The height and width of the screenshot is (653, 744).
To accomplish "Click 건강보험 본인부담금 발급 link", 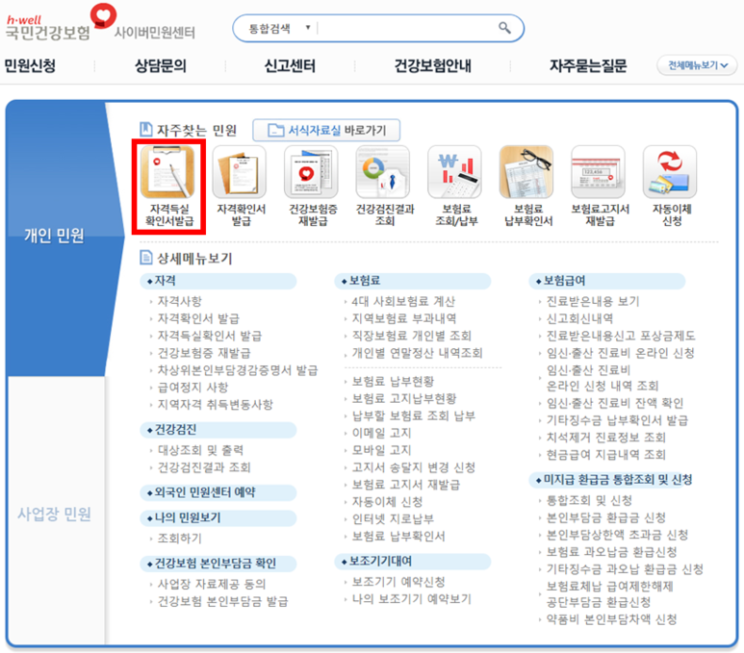I will click(x=223, y=601).
